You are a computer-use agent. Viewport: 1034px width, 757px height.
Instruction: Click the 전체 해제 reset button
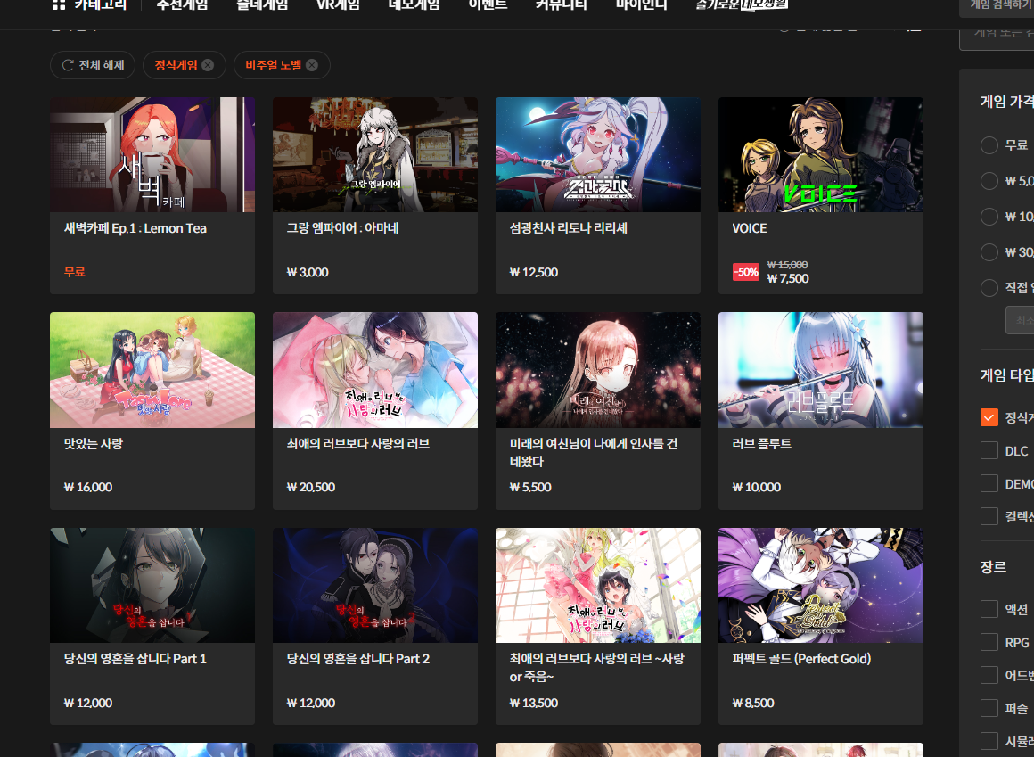pos(93,65)
